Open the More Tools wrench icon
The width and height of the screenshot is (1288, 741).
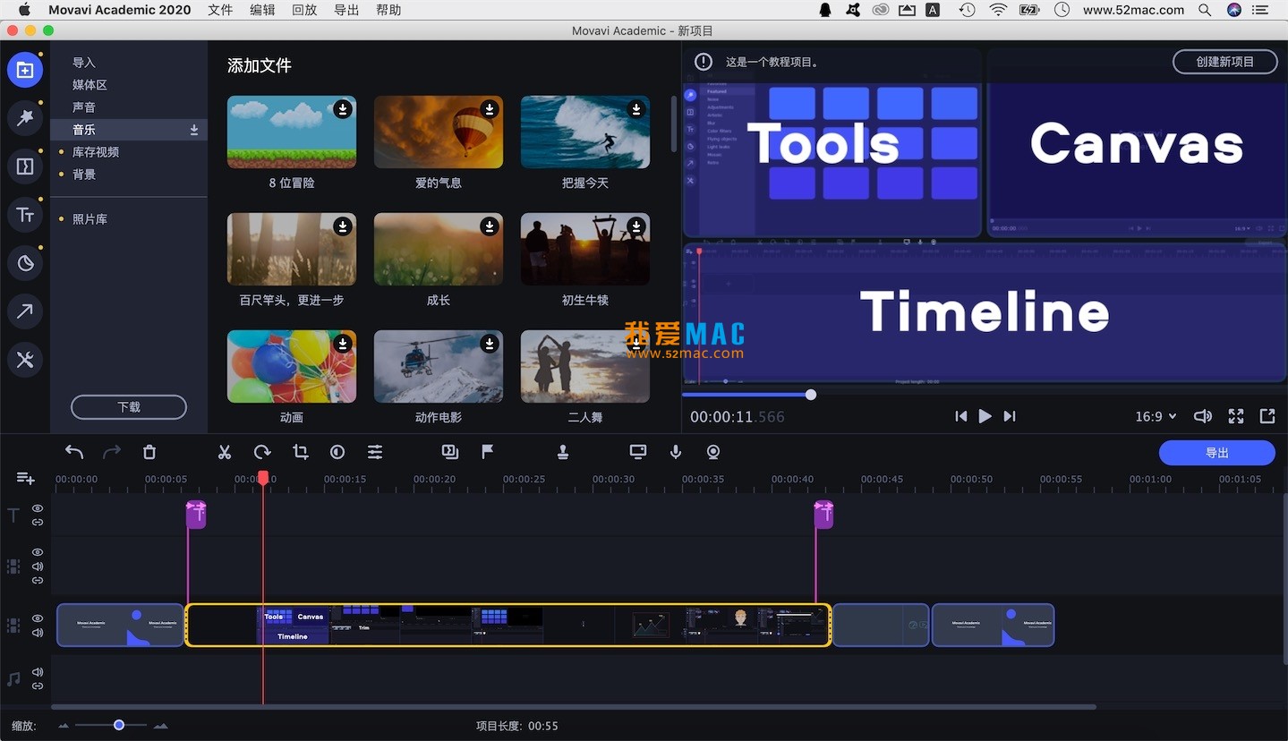25,360
